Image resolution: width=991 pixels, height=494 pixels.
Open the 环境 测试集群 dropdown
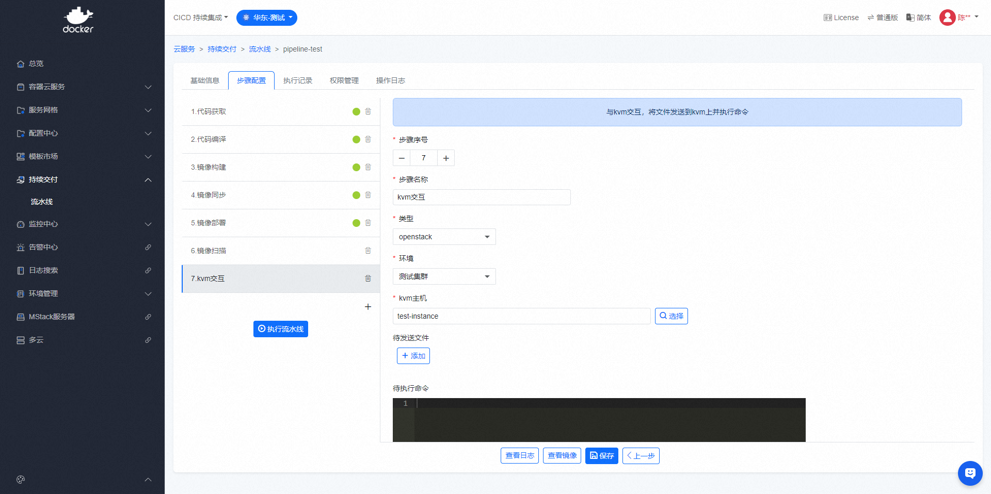click(444, 276)
